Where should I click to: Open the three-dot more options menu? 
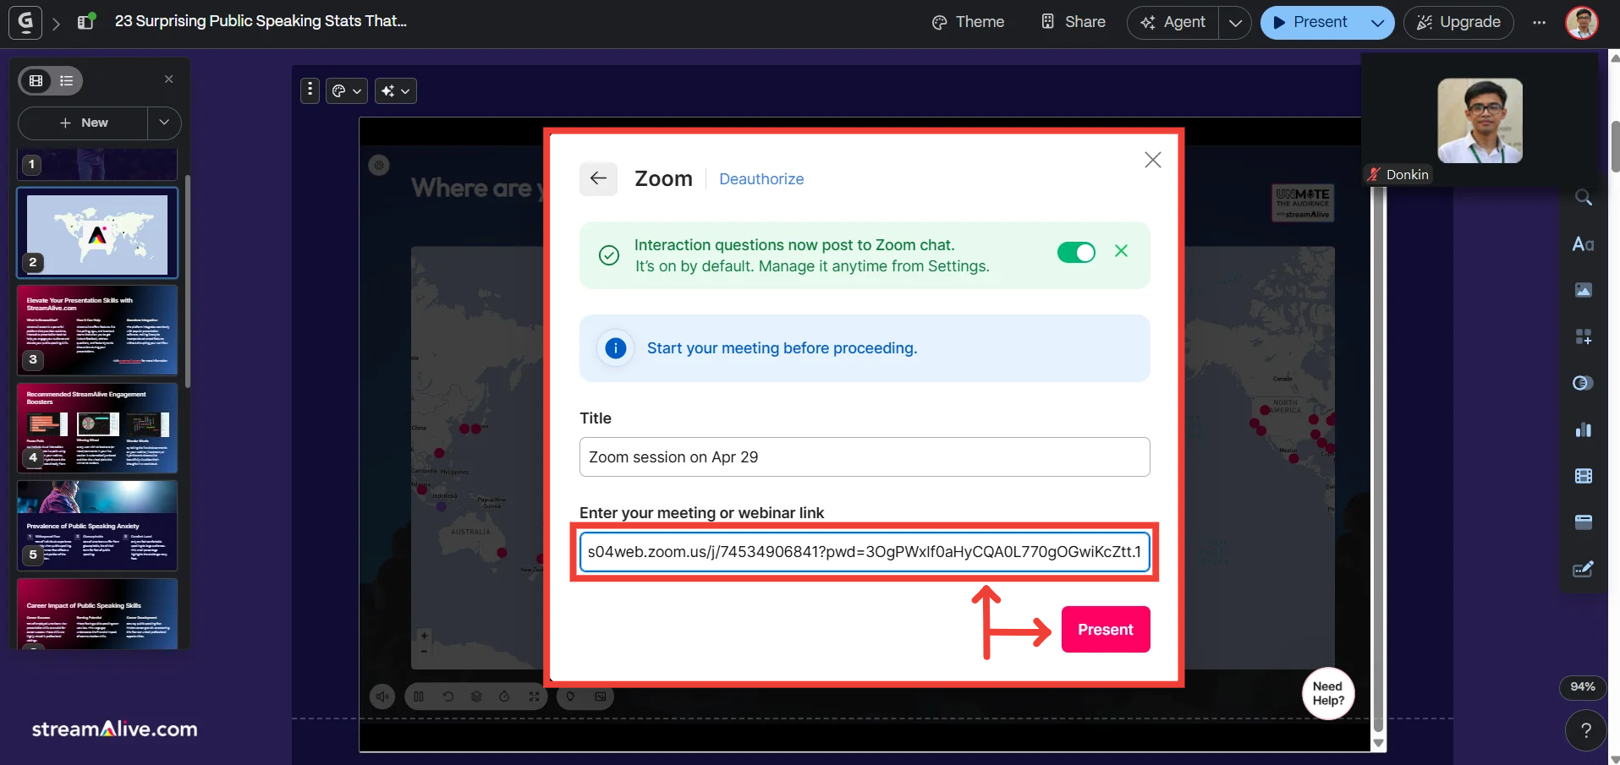pos(1539,22)
